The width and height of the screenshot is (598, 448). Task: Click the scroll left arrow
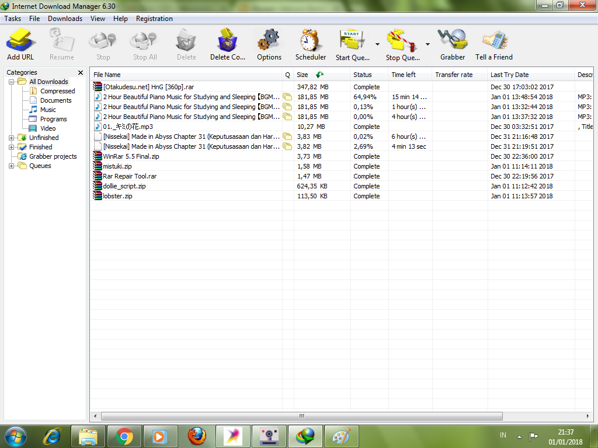tap(95, 416)
